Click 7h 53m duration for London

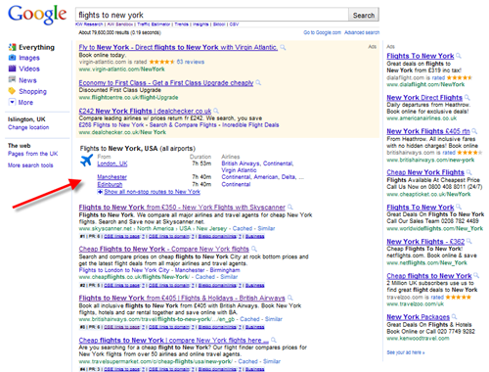pos(201,163)
